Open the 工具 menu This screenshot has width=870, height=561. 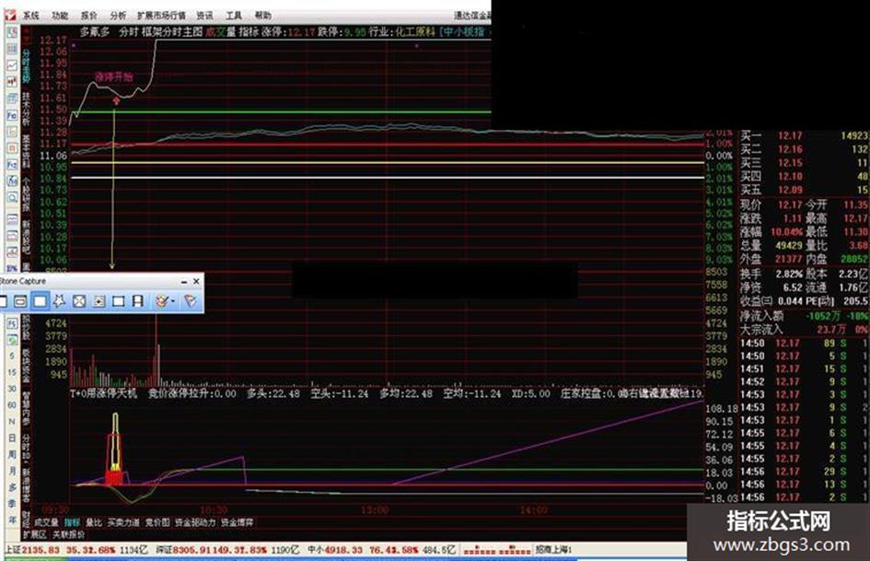pyautogui.click(x=234, y=16)
